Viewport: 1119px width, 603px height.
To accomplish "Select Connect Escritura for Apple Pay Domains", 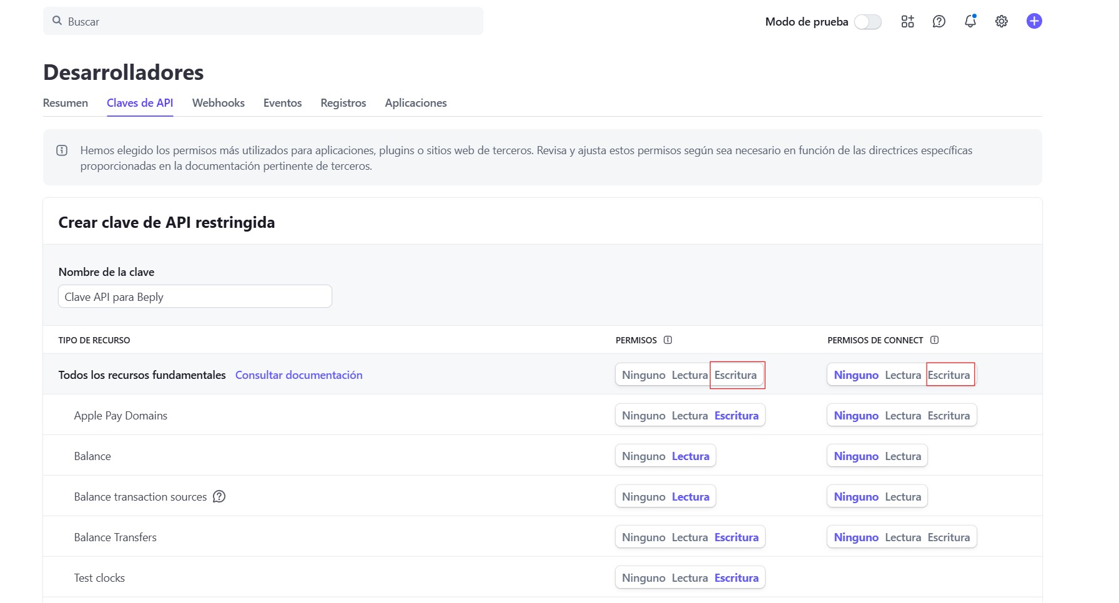I will pos(949,416).
